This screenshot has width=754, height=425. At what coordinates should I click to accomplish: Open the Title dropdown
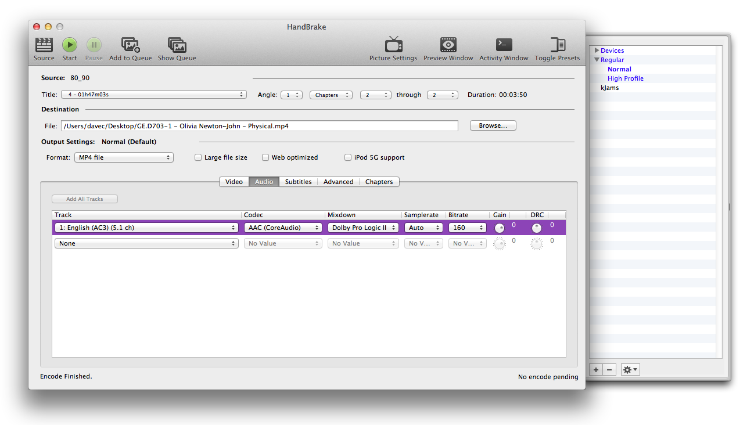click(x=154, y=95)
